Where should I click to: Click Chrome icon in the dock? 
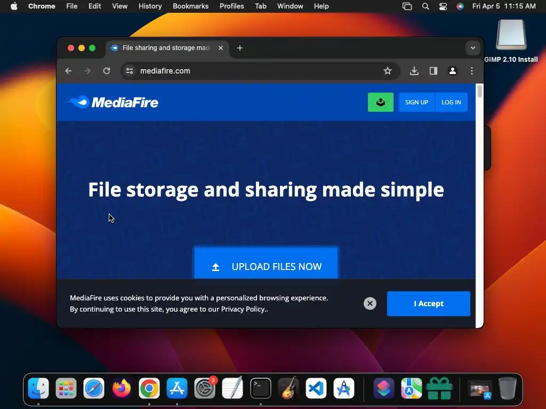(x=149, y=388)
